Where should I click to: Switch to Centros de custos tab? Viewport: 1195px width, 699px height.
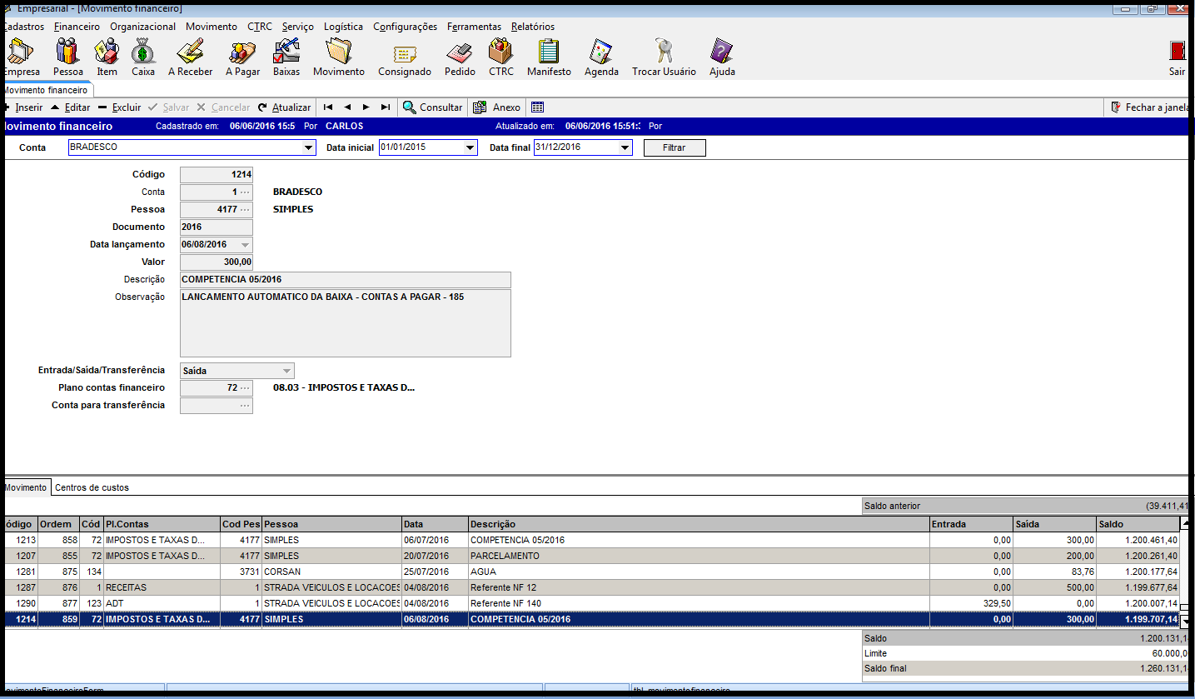point(92,487)
